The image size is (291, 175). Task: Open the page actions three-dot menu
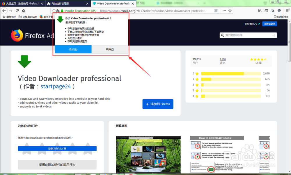224,11
